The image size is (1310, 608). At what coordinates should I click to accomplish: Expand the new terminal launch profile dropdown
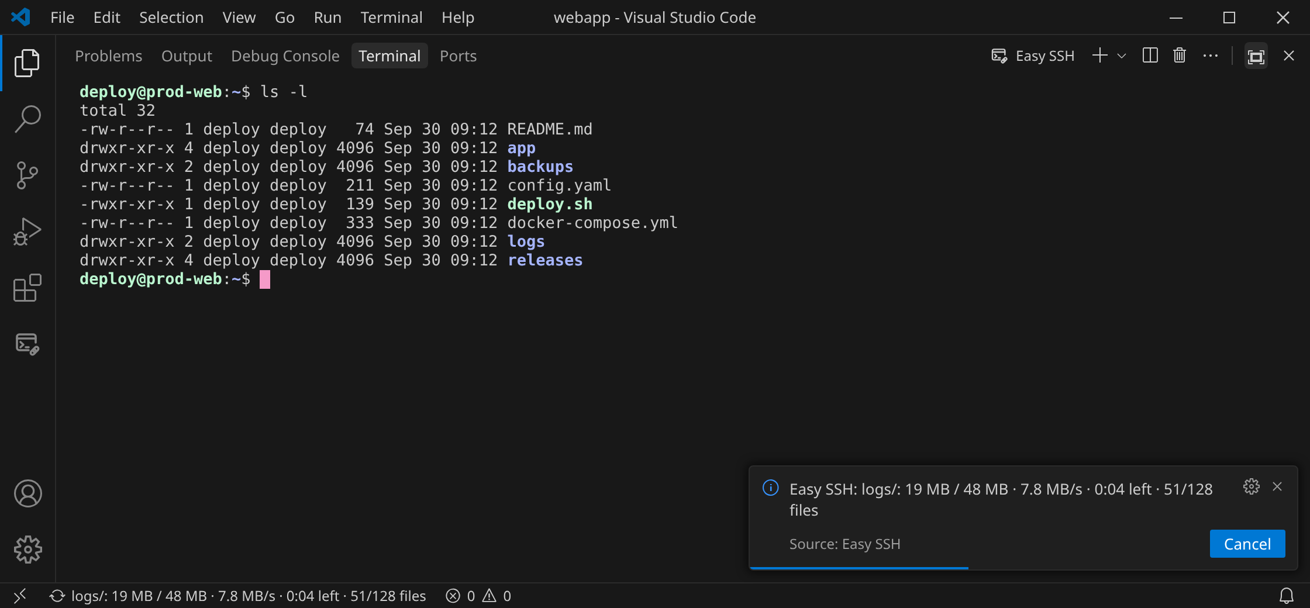pos(1122,56)
